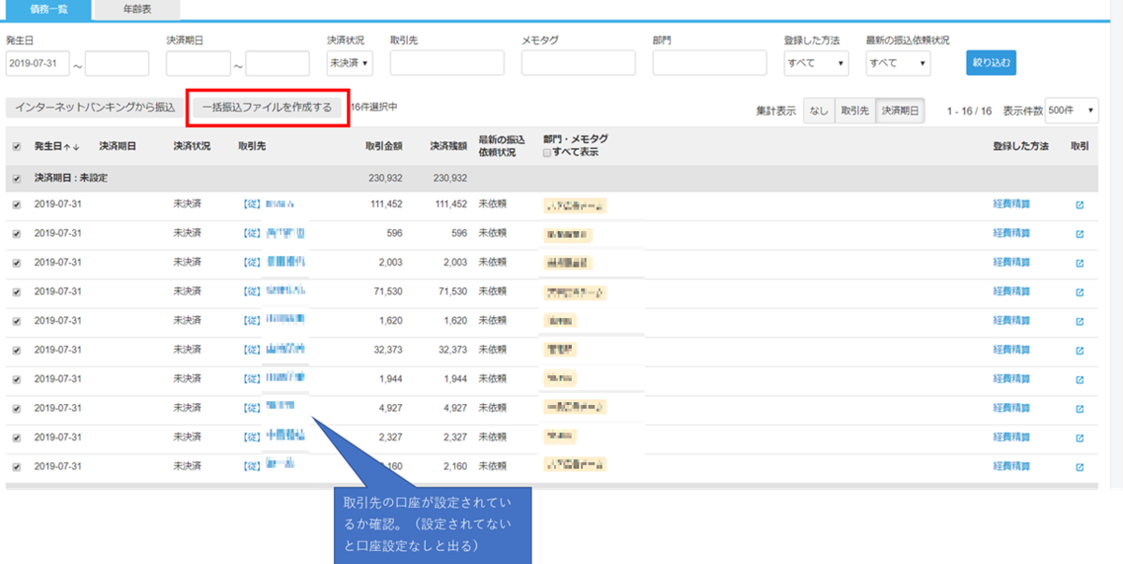Switch to the 債務一覧 tab
1123x564 pixels.
(47, 8)
